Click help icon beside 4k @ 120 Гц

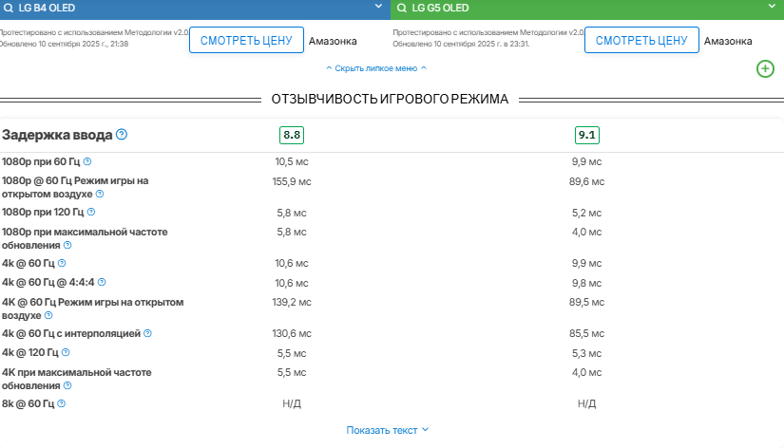(66, 353)
